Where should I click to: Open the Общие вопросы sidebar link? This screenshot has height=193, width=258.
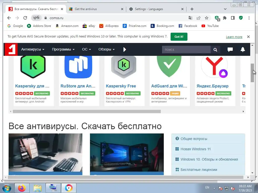[x=194, y=139]
